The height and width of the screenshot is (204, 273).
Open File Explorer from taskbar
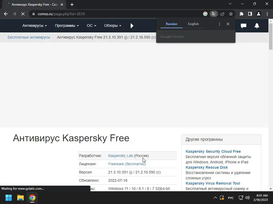[20, 198]
